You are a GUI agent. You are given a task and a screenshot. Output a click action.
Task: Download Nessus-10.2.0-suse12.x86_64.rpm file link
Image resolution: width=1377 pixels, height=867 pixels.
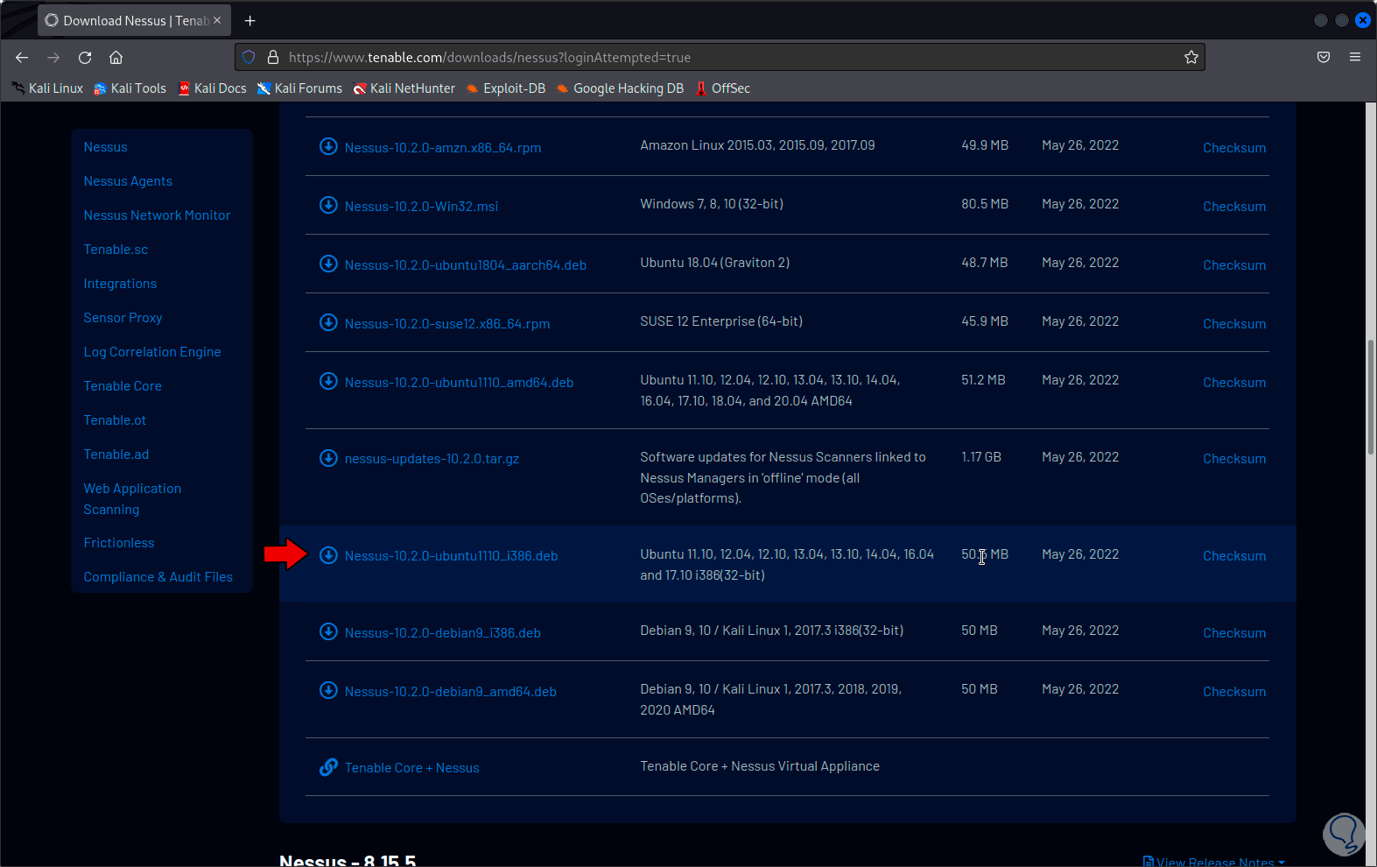(x=447, y=324)
